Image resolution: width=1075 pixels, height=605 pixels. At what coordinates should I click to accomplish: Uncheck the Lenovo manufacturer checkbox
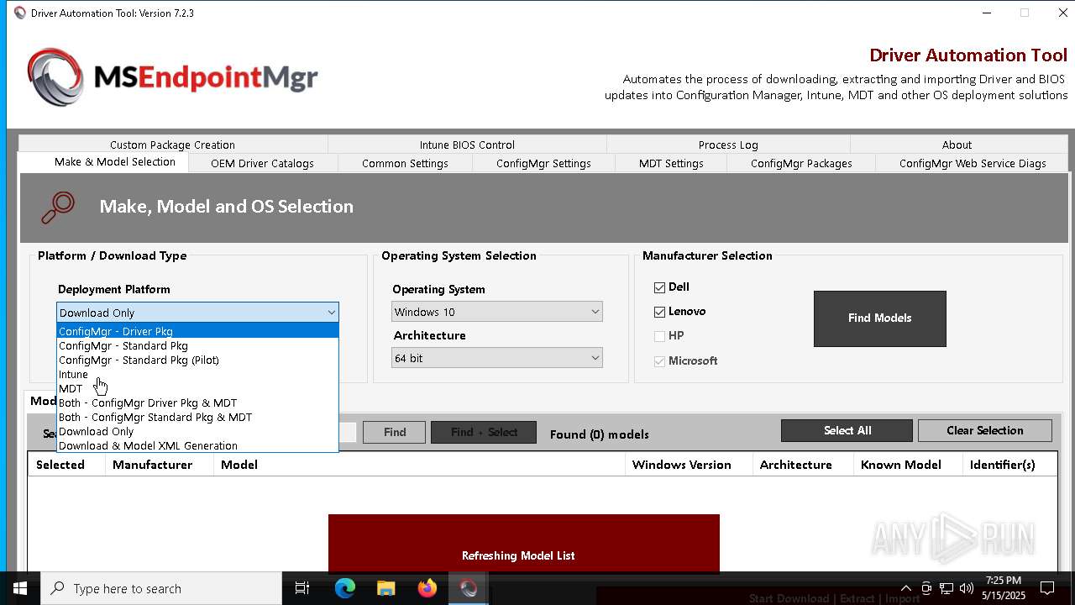tap(659, 312)
